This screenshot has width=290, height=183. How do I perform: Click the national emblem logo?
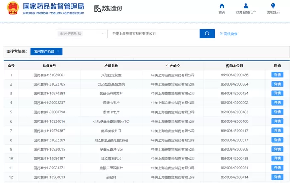coord(13,8)
